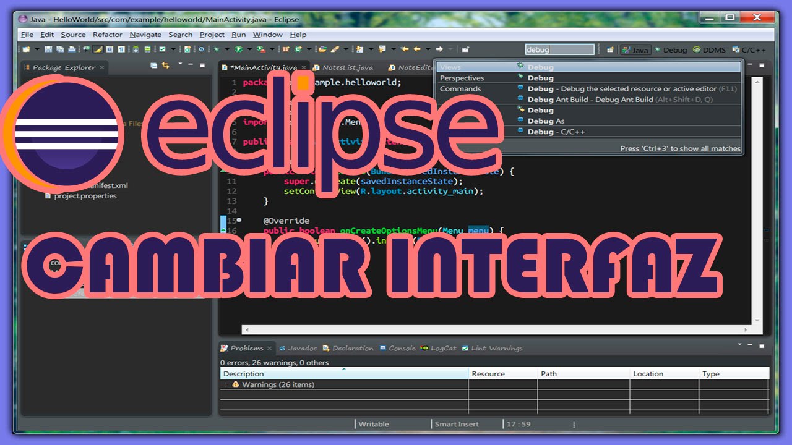Switch to the LogCat tab
792x445 pixels.
click(x=438, y=348)
